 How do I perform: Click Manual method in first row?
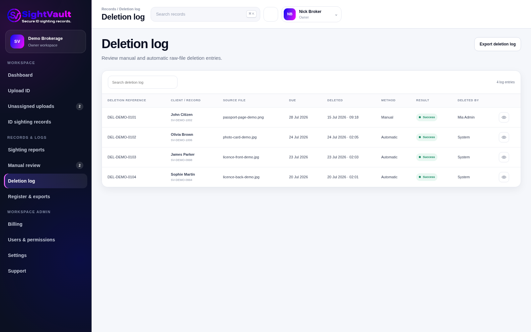coord(387,117)
